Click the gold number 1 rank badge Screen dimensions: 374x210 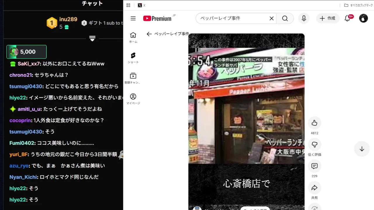tap(52, 23)
